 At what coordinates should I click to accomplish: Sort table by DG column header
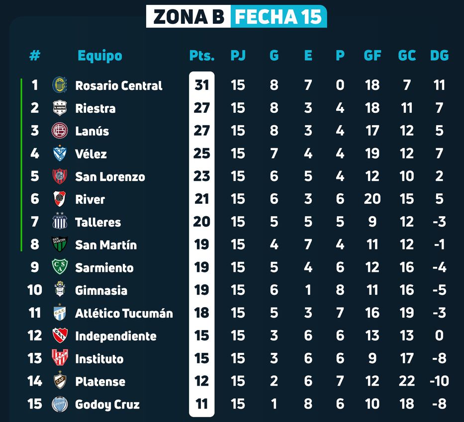(439, 56)
